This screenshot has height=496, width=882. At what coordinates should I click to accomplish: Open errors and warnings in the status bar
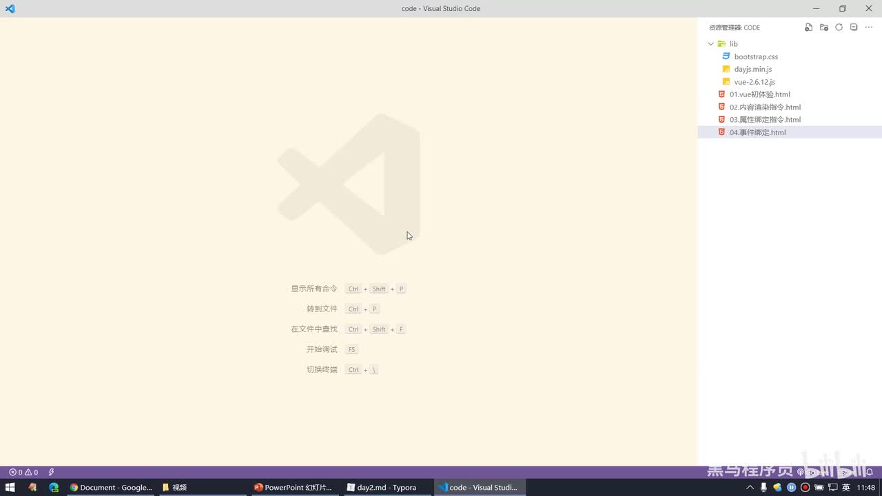coord(23,473)
